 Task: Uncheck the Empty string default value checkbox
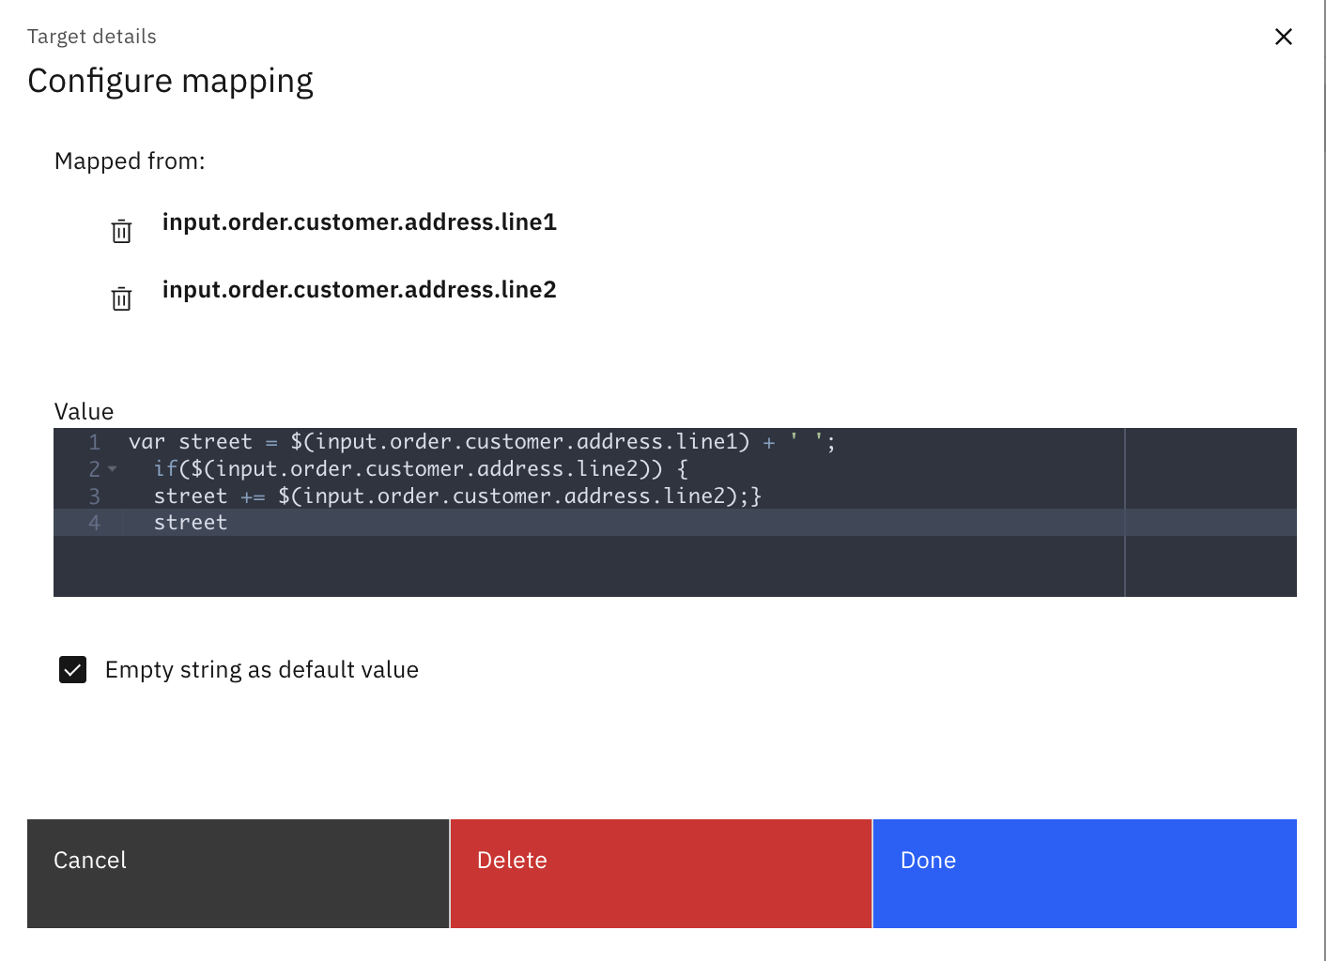pyautogui.click(x=73, y=670)
